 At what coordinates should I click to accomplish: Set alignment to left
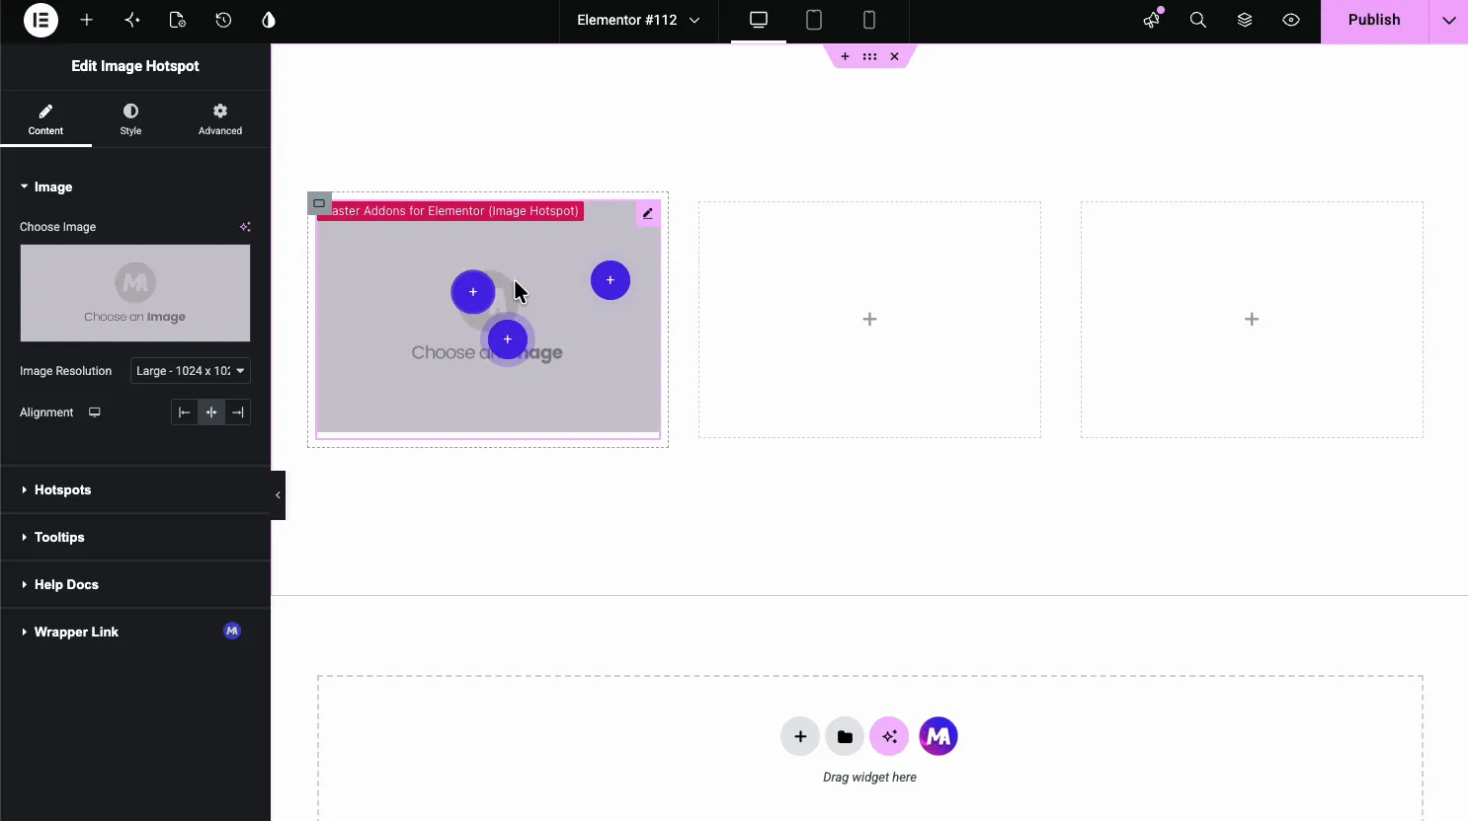pos(185,412)
